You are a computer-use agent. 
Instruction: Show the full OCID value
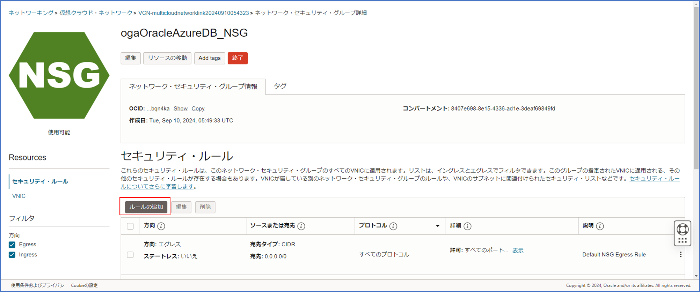[x=181, y=108]
